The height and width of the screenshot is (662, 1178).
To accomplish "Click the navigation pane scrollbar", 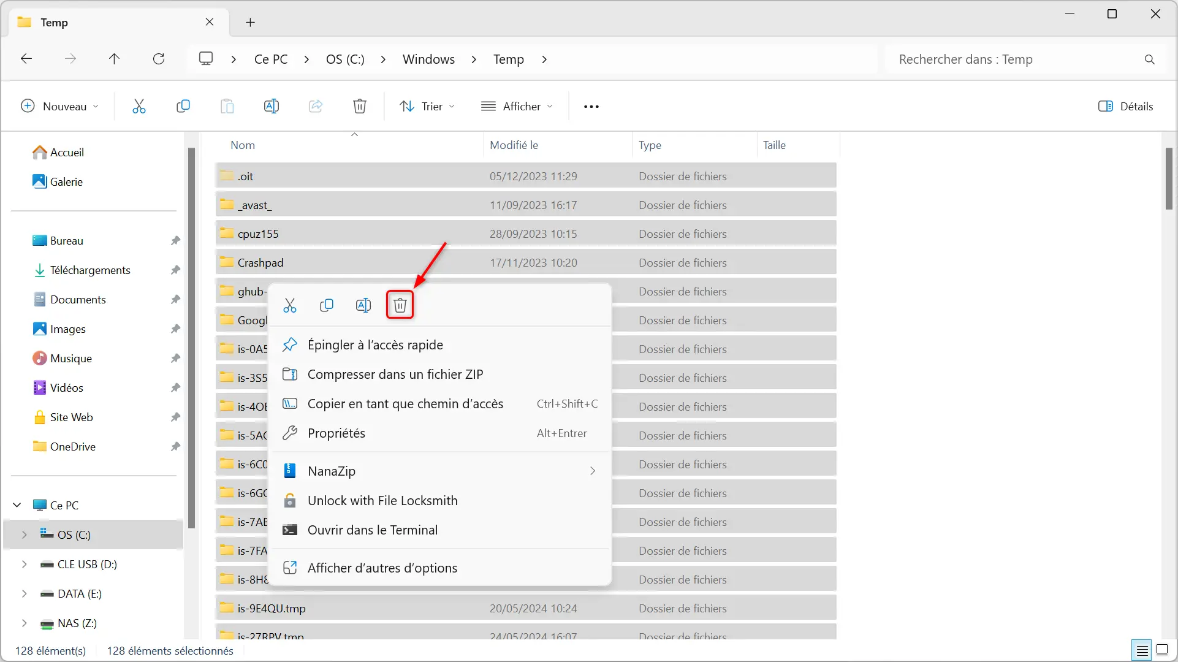I will coord(191,337).
